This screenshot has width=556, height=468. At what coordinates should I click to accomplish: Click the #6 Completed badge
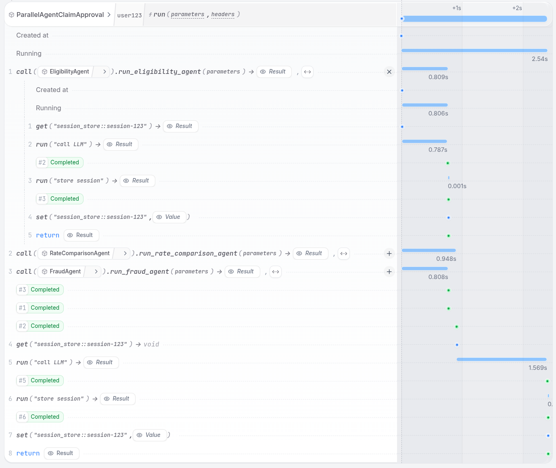pos(40,417)
